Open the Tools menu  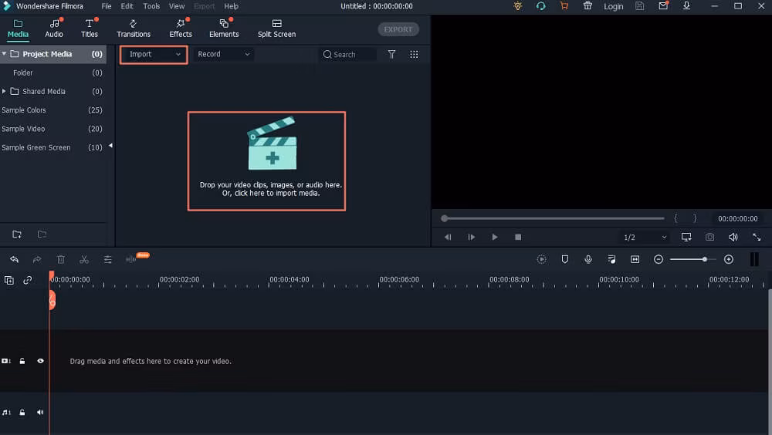[x=151, y=6]
